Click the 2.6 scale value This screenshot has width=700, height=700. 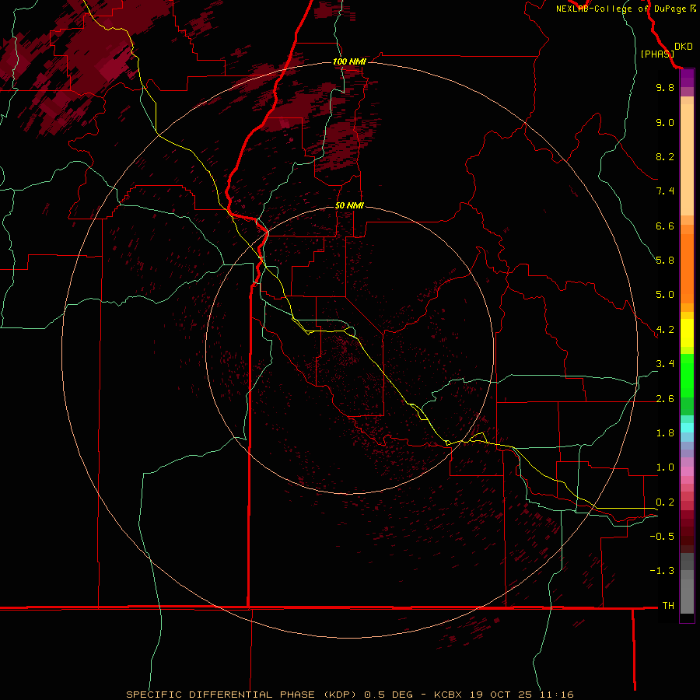[x=665, y=399]
